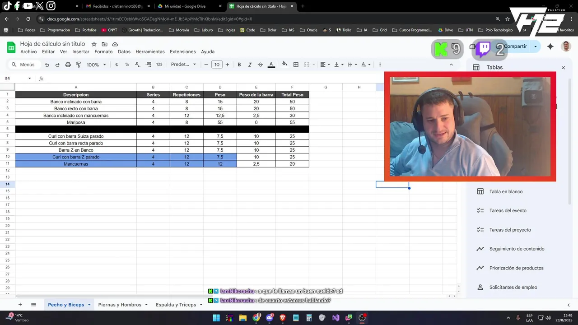Click the redo arrow in the toolbar

tap(57, 65)
